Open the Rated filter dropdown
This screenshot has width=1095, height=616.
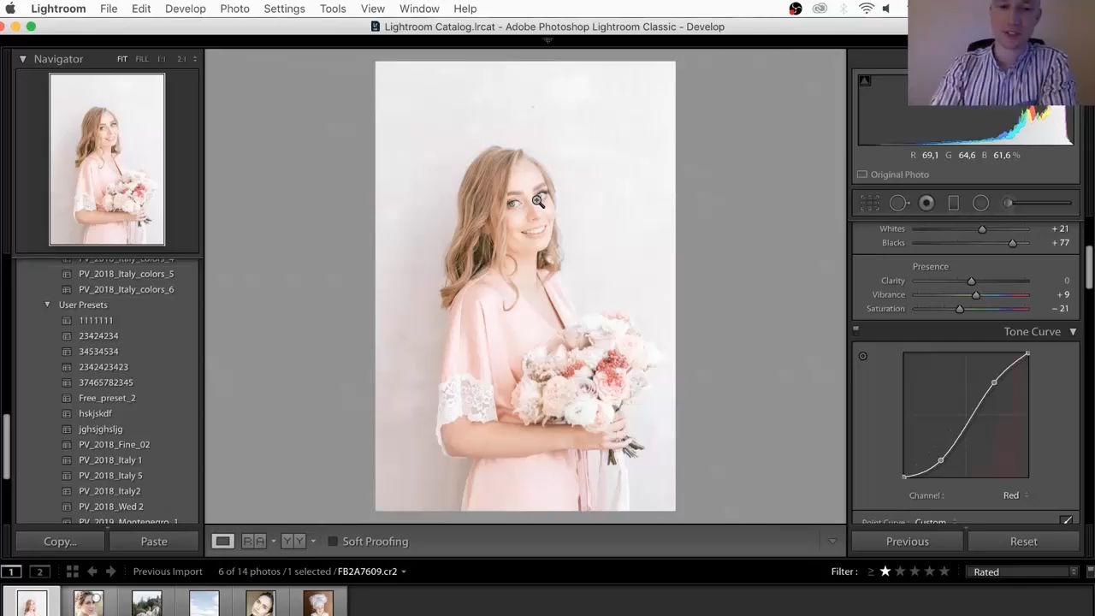click(x=1023, y=572)
